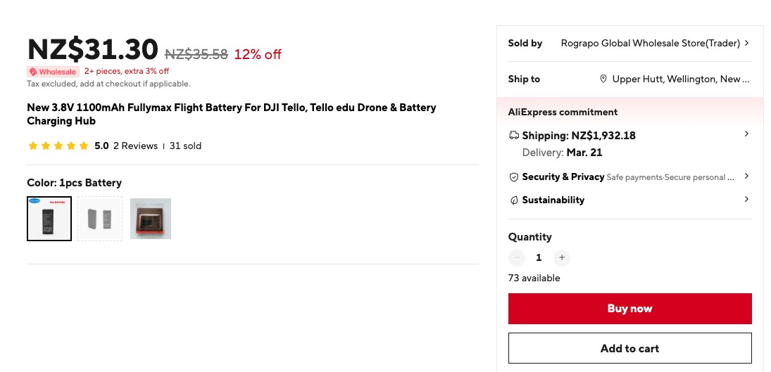
Task: Click the Wholesale tag badge
Action: coord(53,72)
